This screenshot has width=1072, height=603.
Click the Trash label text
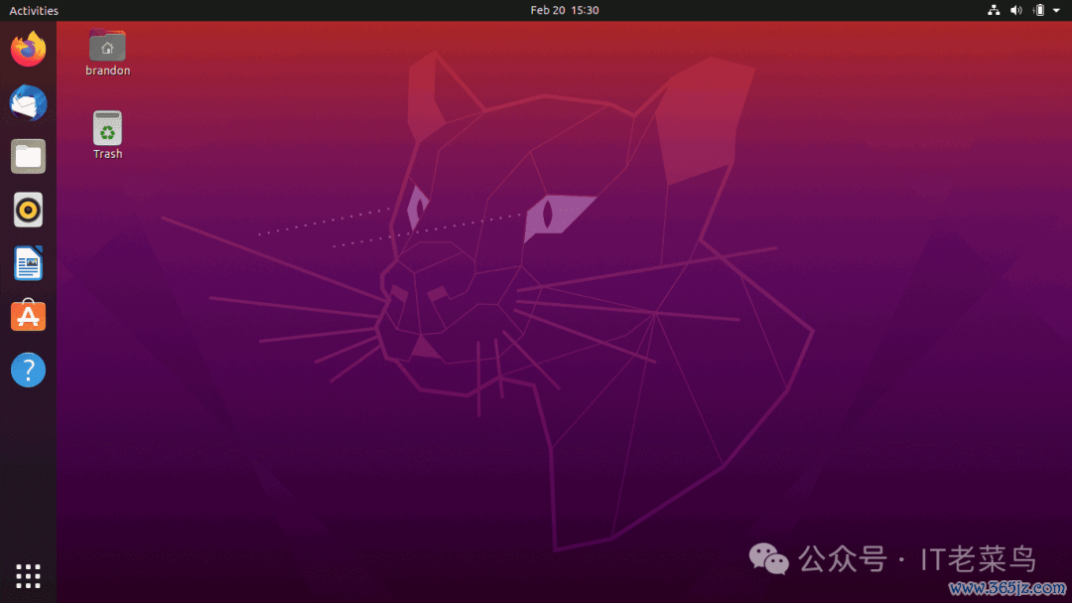click(108, 154)
